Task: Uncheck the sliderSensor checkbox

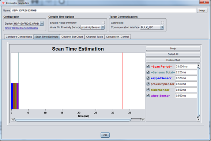Action: [148, 90]
